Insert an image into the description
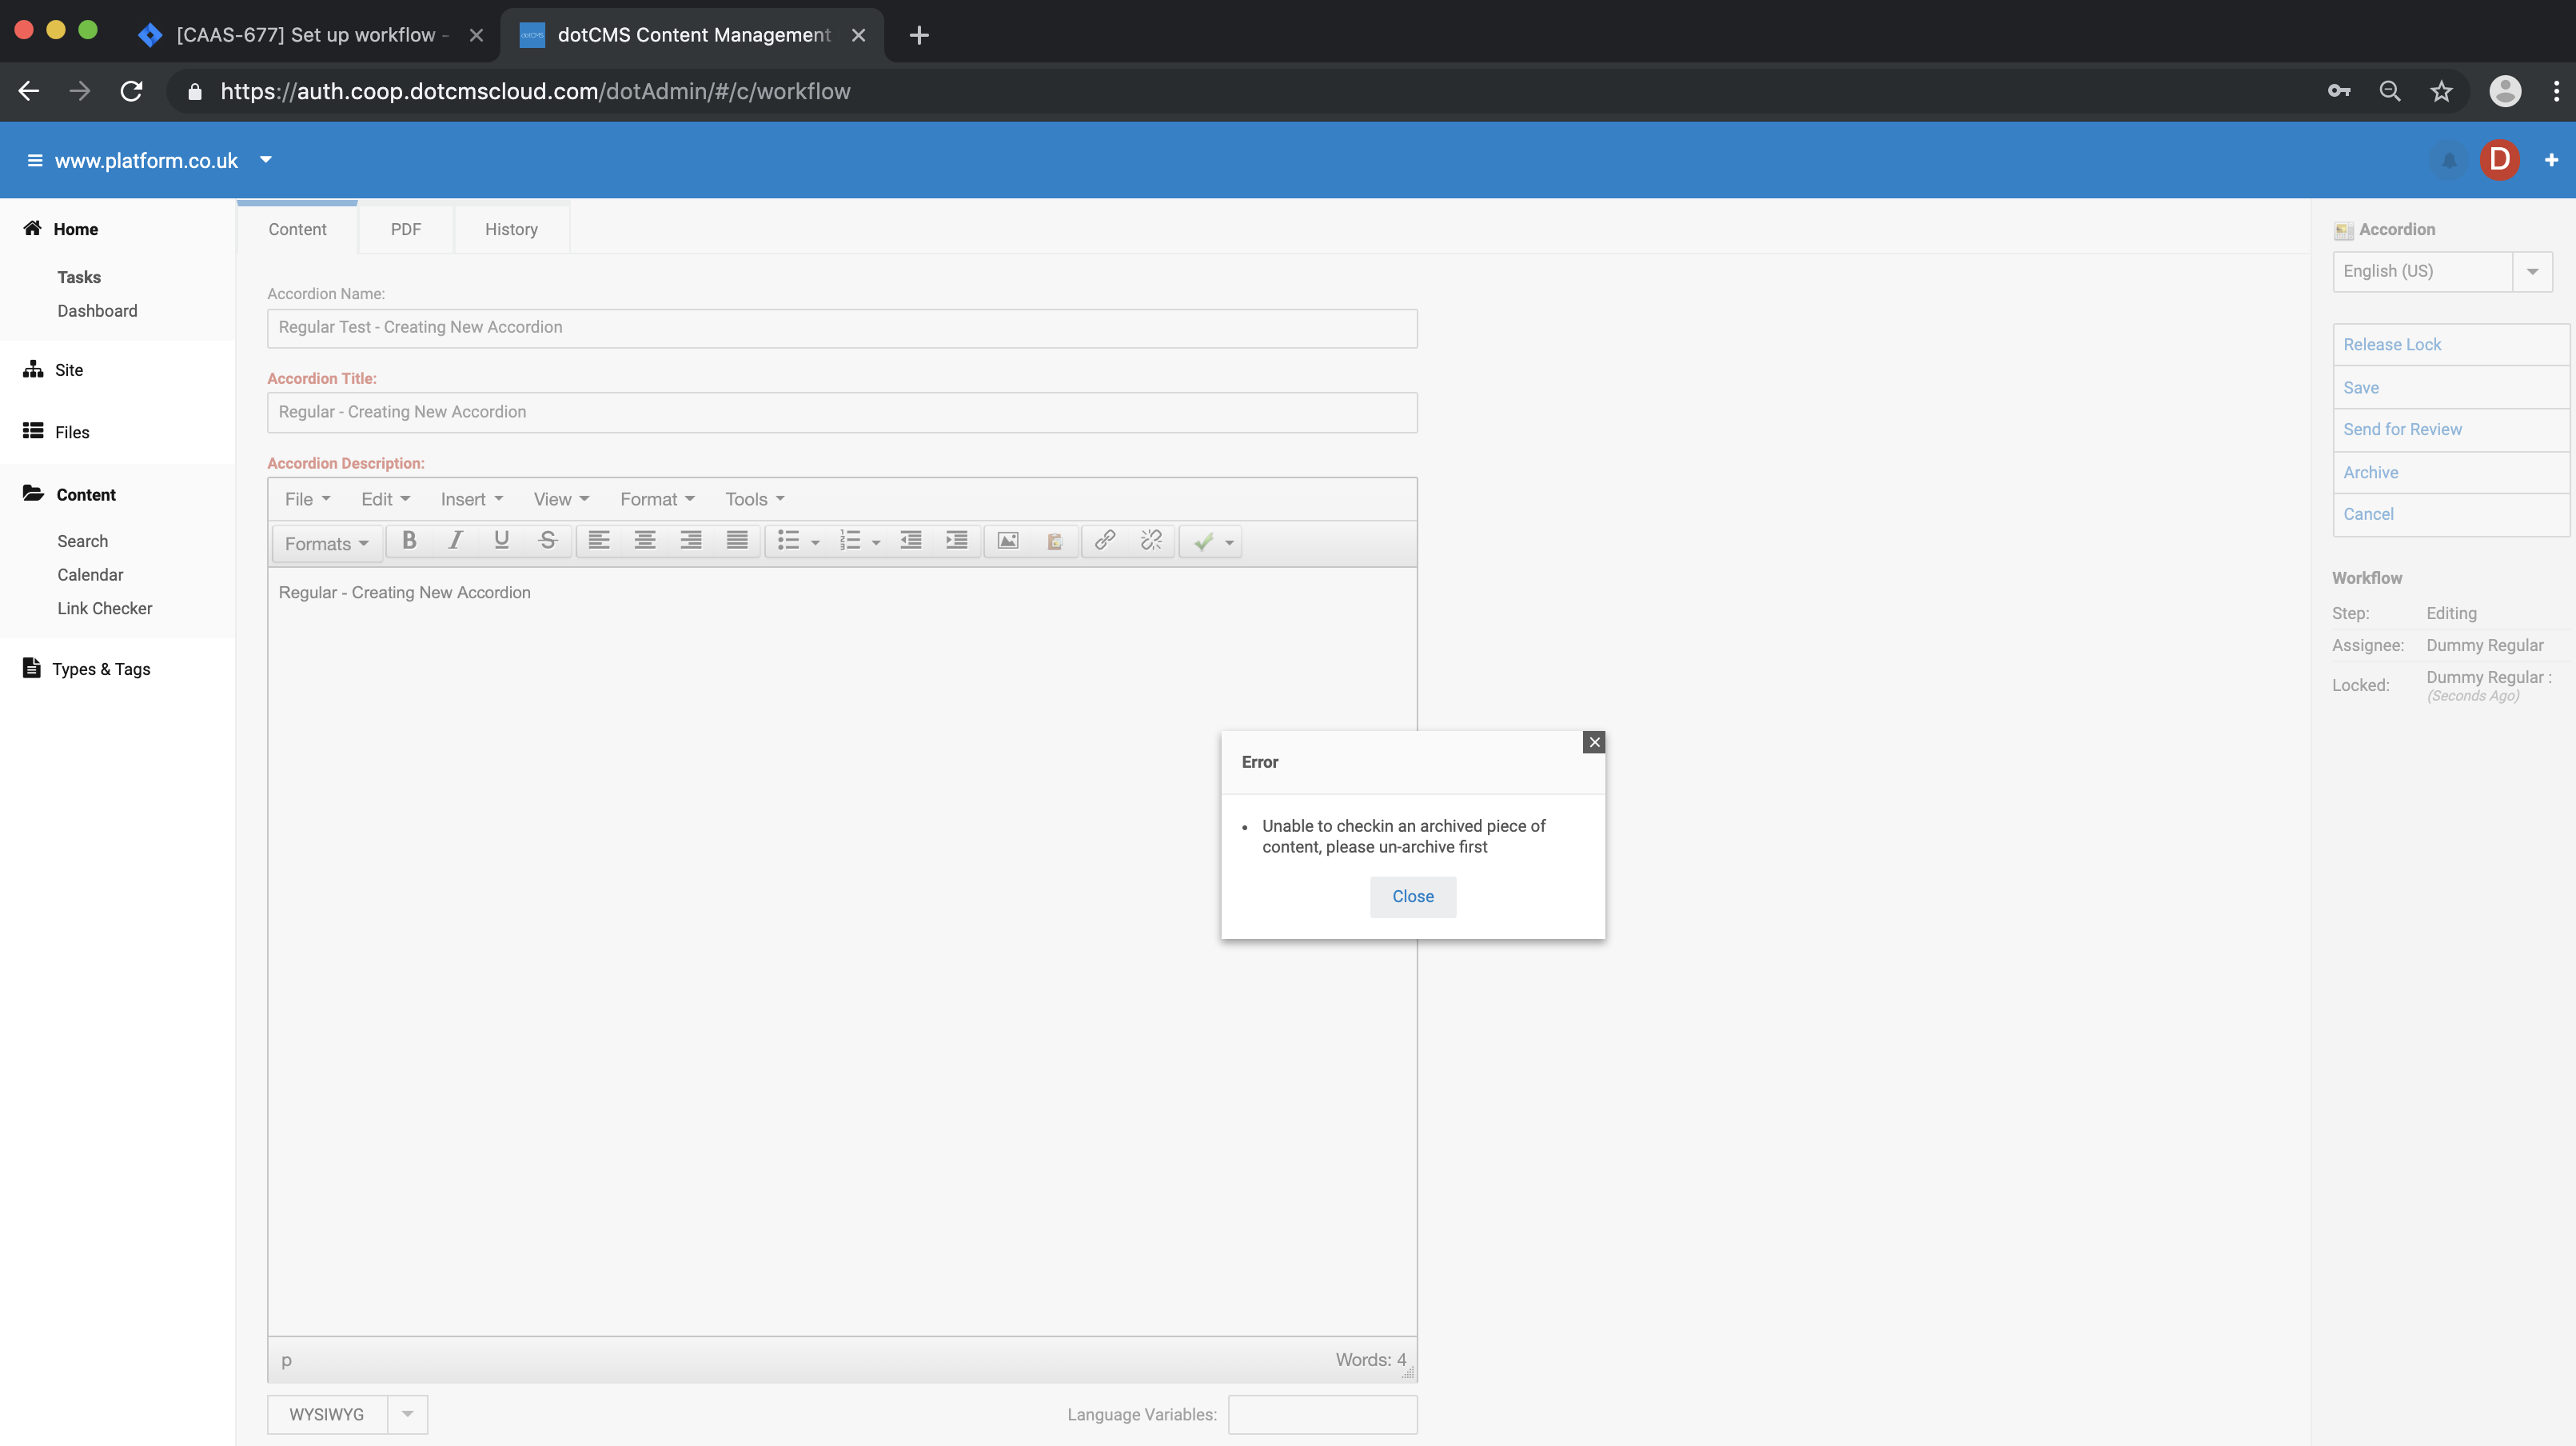The image size is (2576, 1446). [1008, 541]
